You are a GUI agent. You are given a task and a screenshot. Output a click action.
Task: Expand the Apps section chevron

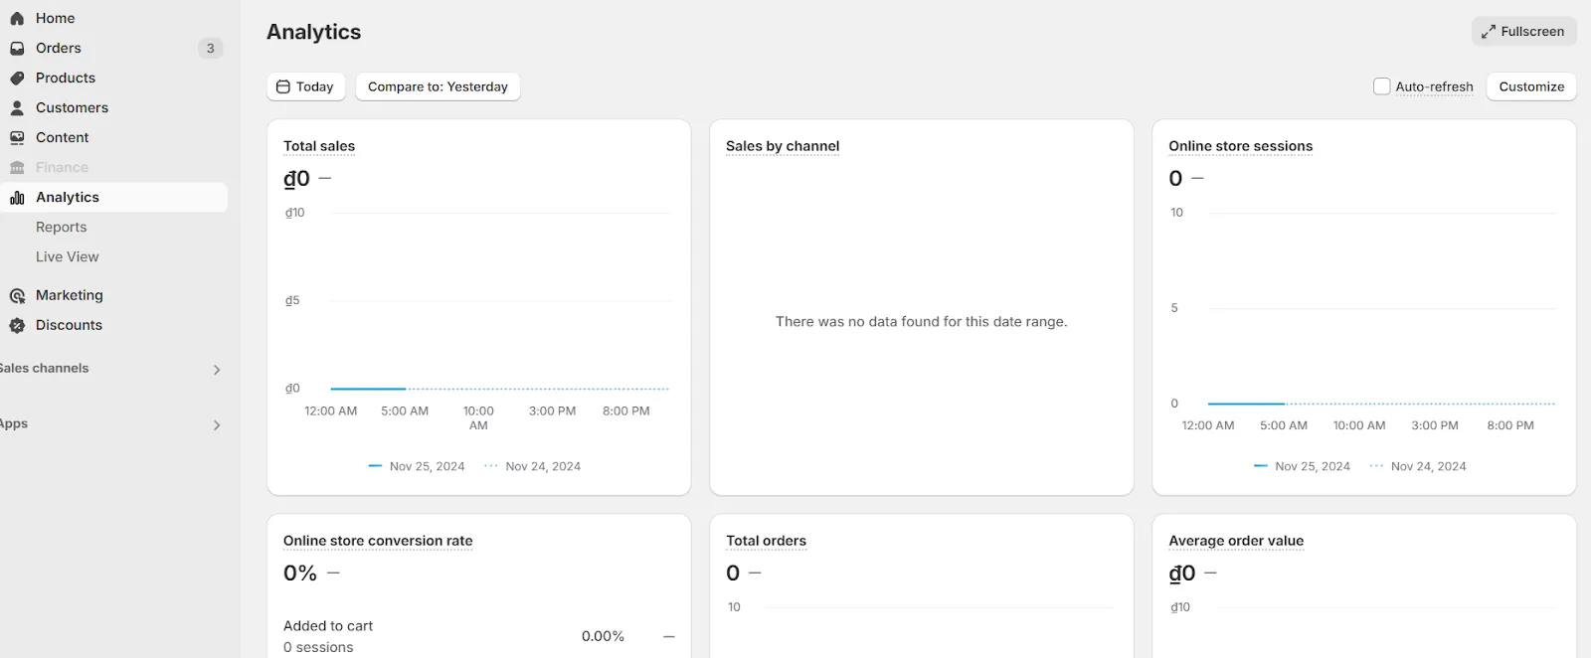coord(217,425)
